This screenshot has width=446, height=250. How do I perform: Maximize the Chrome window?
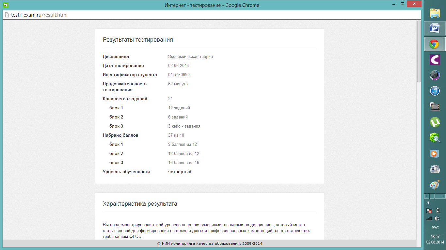(403, 4)
